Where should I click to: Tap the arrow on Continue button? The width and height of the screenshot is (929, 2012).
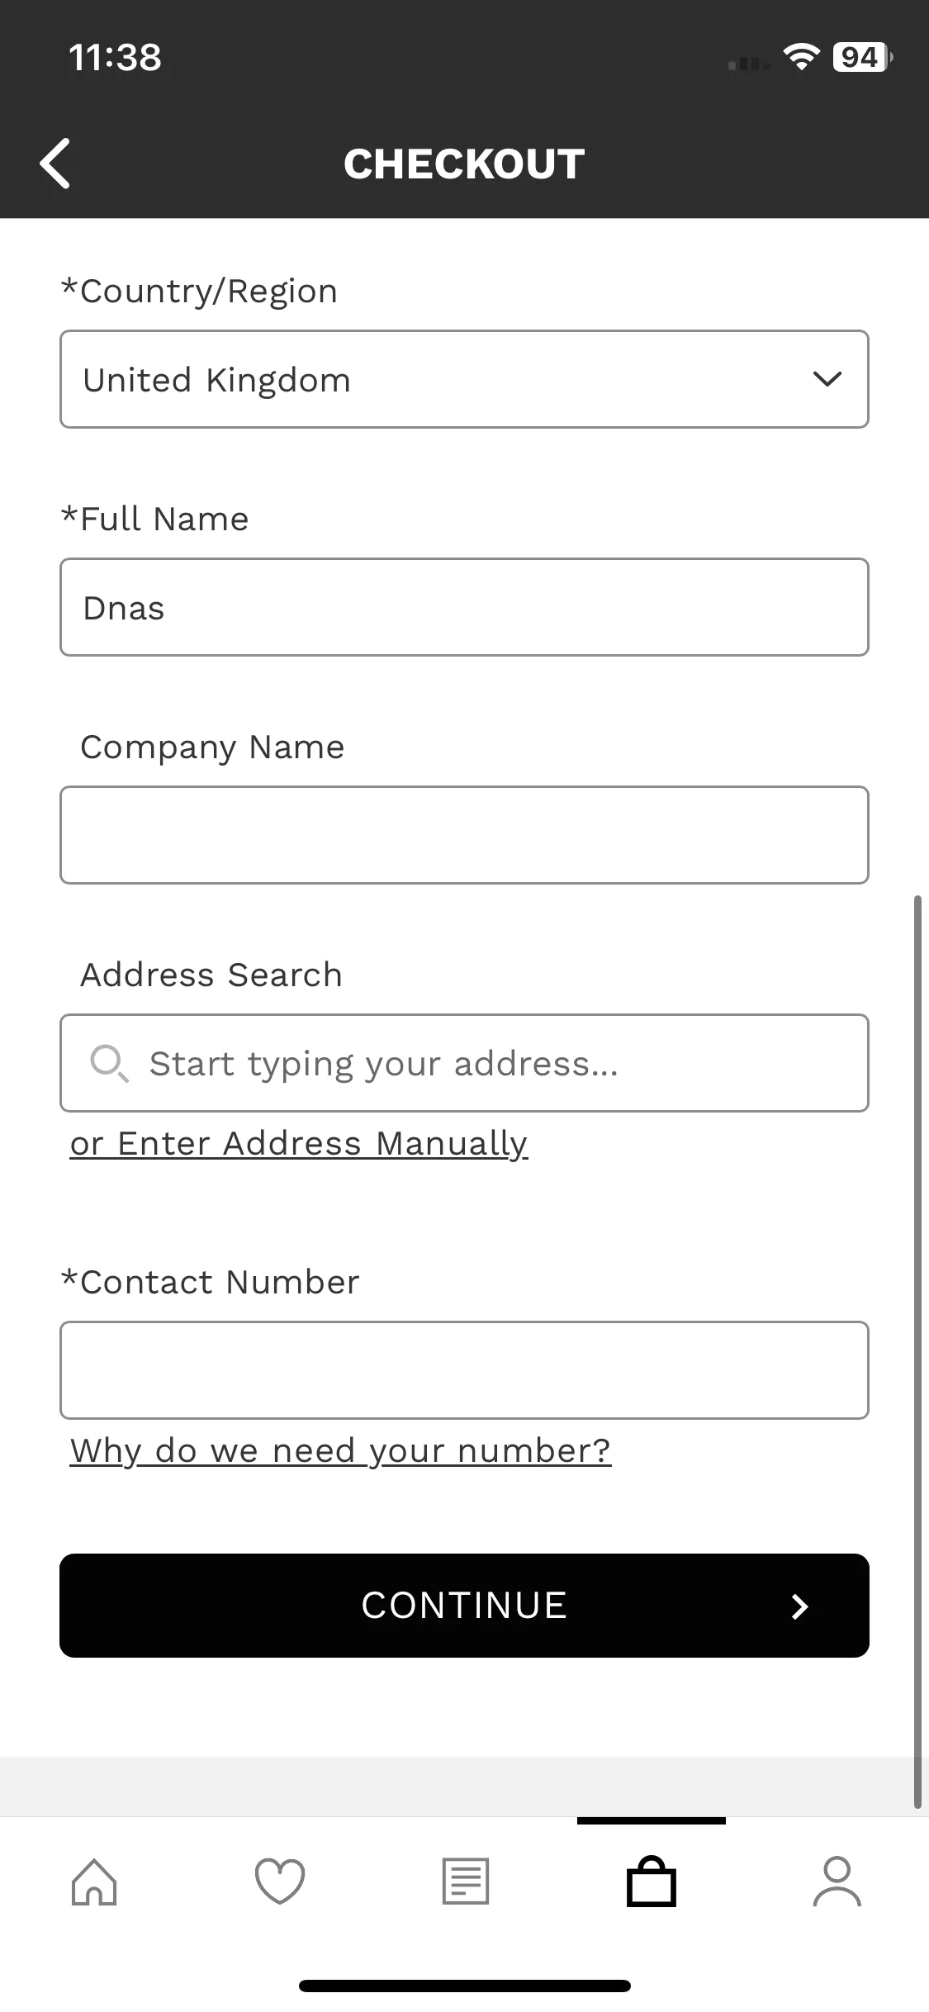click(x=799, y=1606)
